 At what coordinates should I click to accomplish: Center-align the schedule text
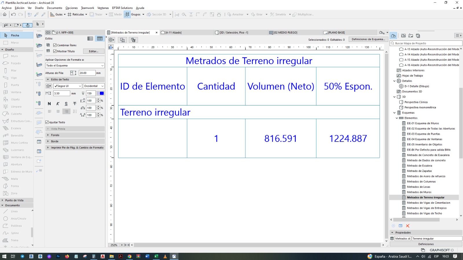pos(58,111)
